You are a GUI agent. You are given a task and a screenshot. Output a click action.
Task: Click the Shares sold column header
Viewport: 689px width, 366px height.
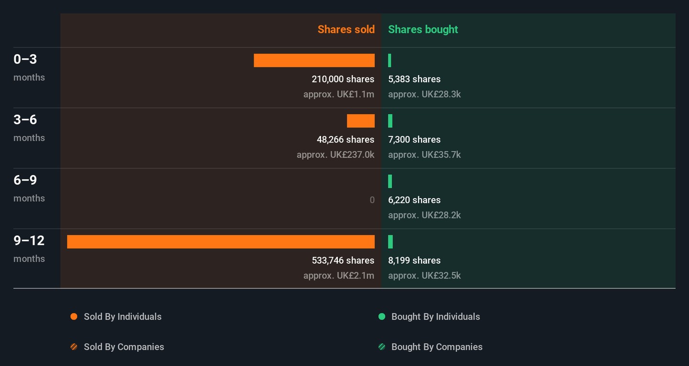[346, 30]
